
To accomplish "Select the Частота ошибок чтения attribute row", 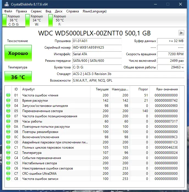I will point(92,95).
